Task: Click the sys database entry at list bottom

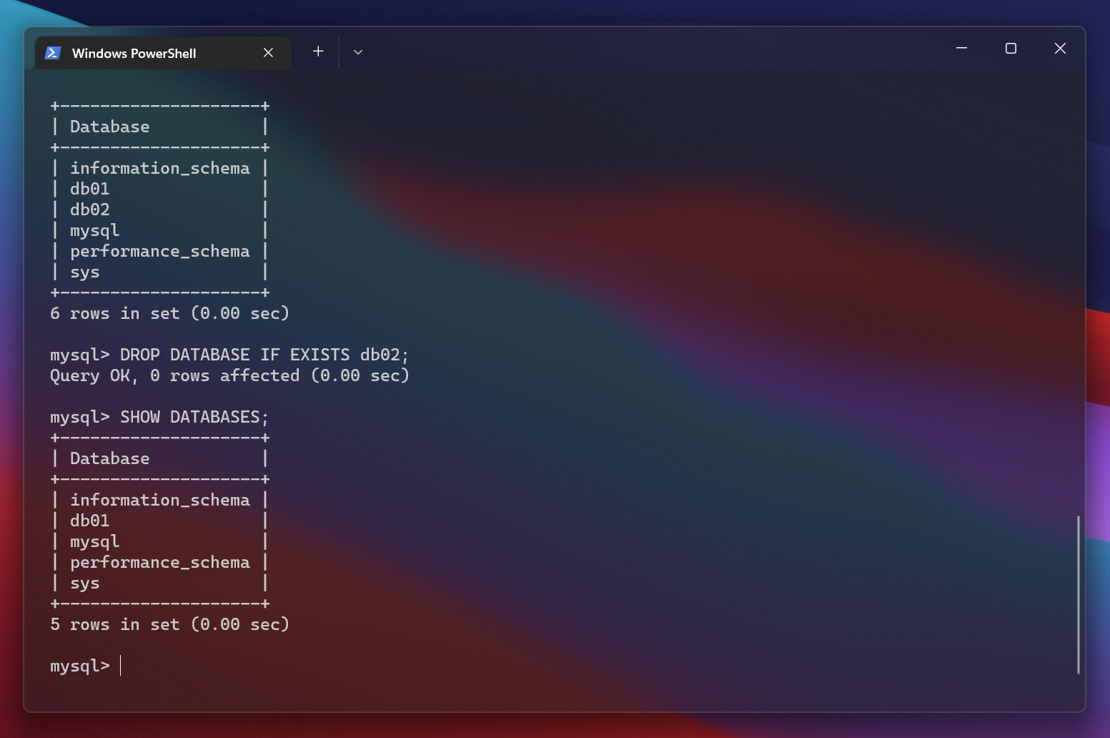Action: pyautogui.click(x=84, y=583)
